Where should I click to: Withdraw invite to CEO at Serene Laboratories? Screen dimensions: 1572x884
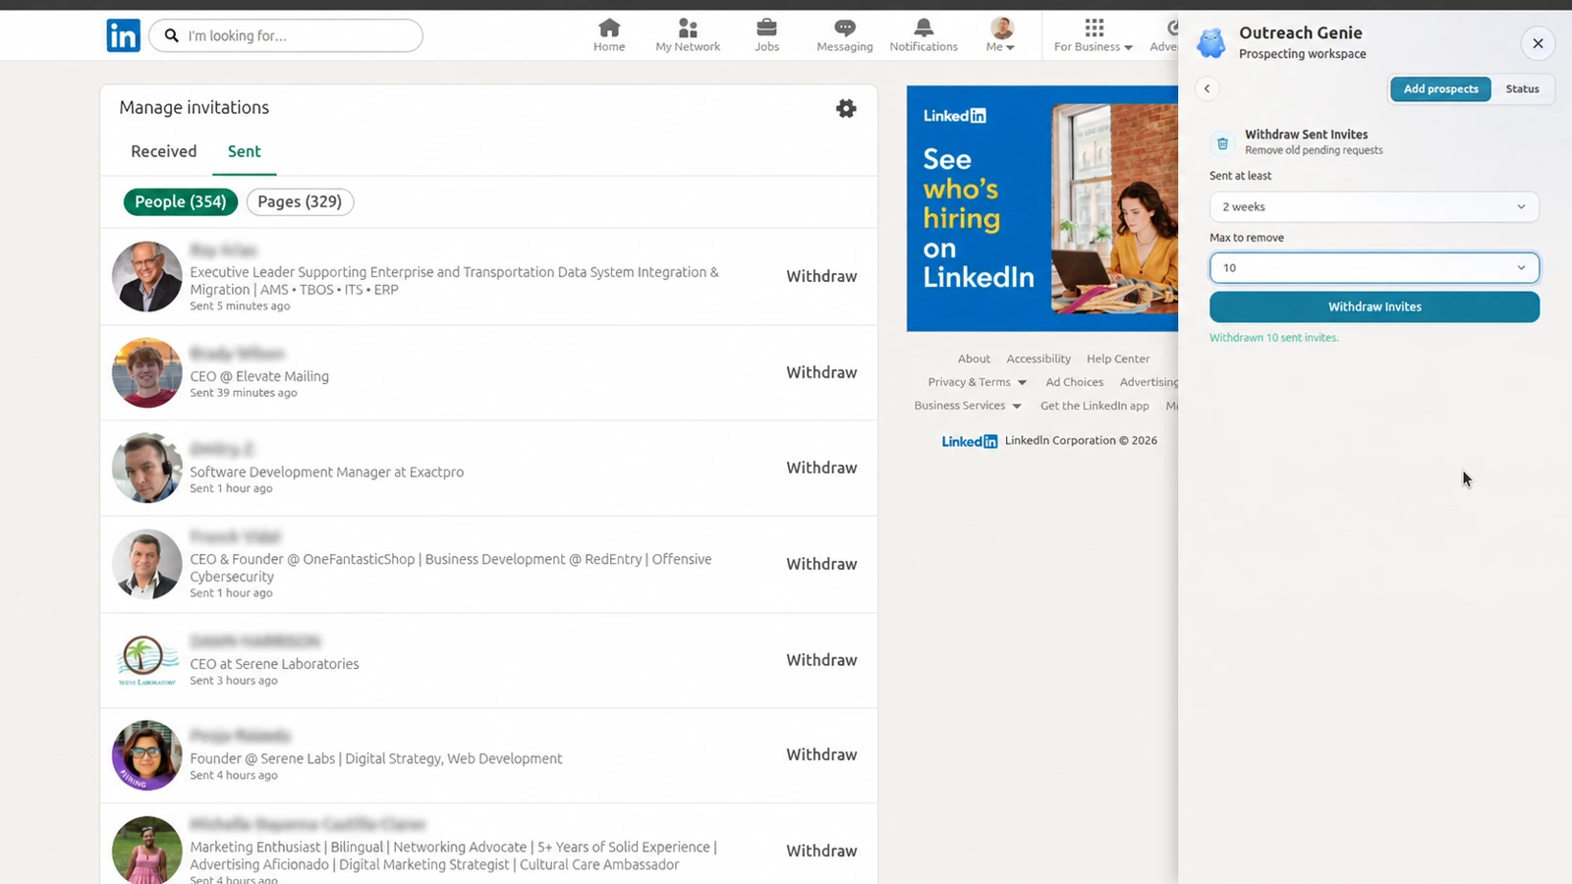pos(821,660)
